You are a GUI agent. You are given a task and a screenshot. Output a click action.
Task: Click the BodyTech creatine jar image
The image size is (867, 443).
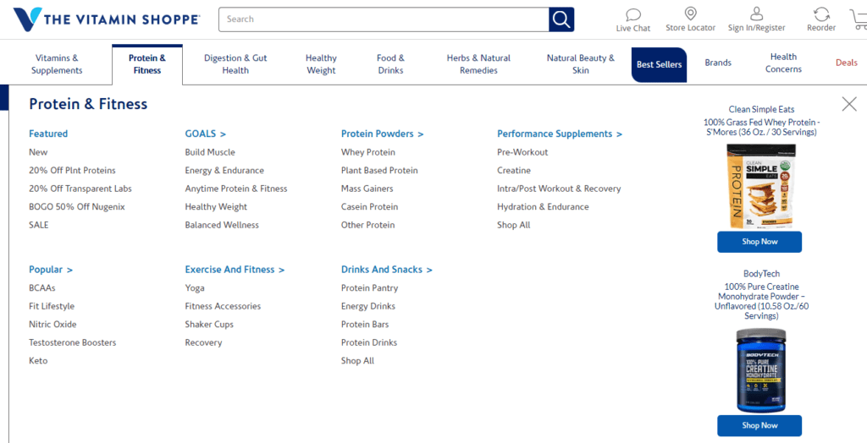761,370
